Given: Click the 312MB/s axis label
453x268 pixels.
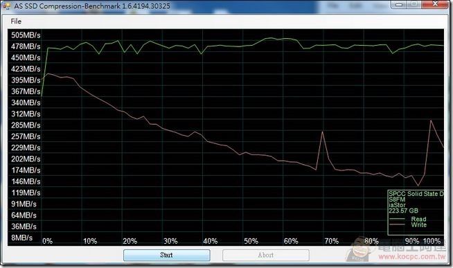Looking at the screenshot, I should coord(26,114).
